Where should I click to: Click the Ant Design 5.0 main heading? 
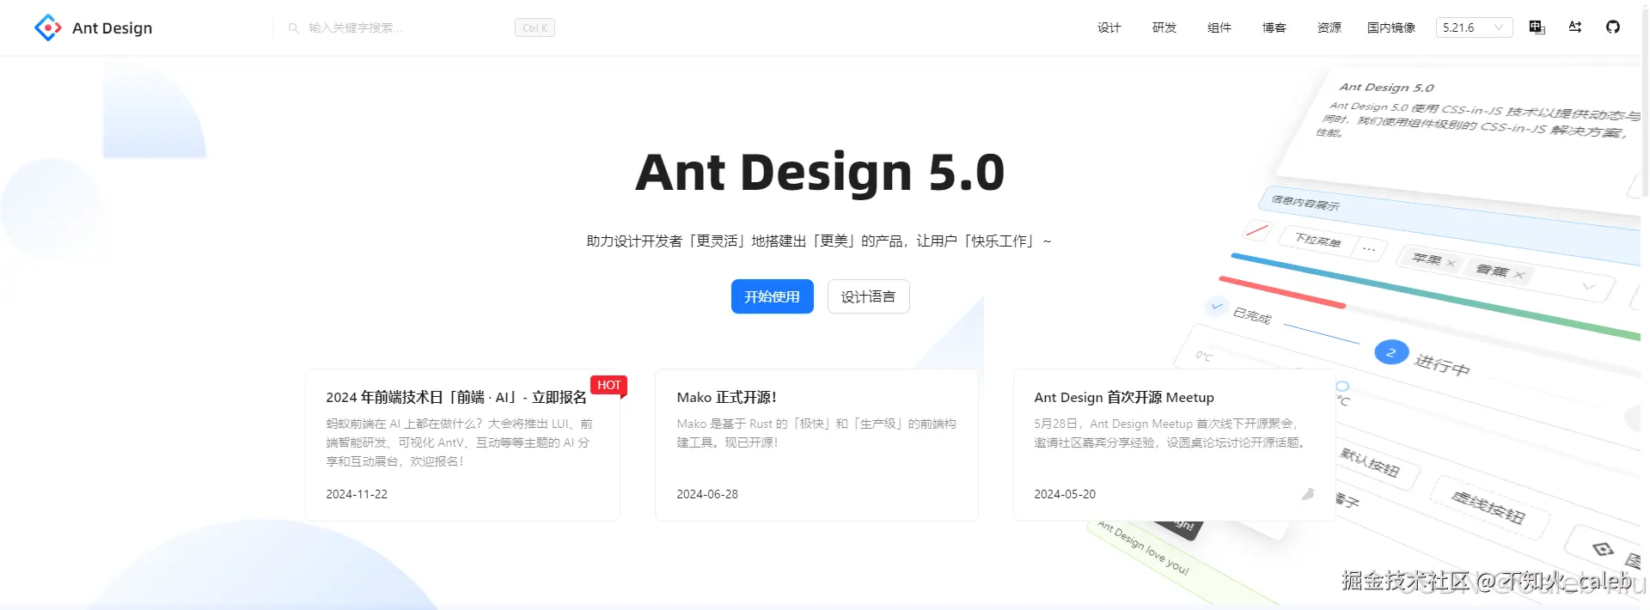(820, 172)
